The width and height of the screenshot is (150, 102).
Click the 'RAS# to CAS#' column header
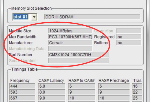click(x=81, y=81)
